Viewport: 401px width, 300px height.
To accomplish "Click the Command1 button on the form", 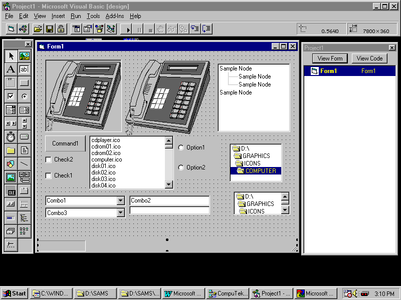I will [65, 143].
